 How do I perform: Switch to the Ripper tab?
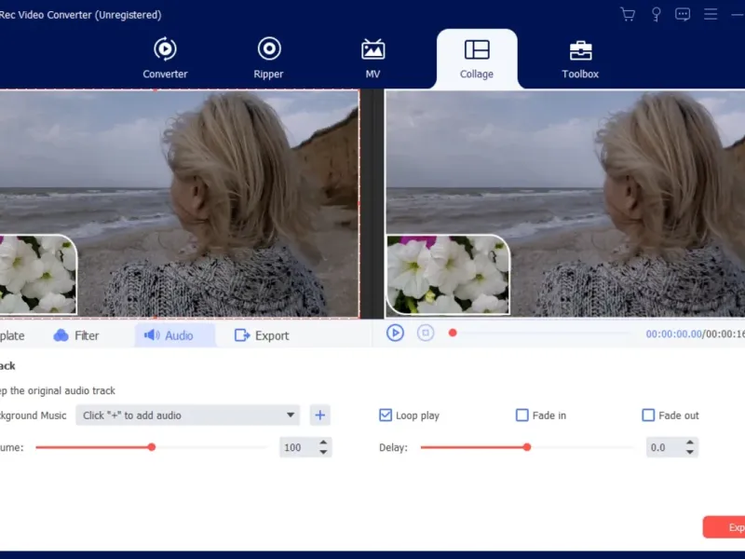click(268, 58)
